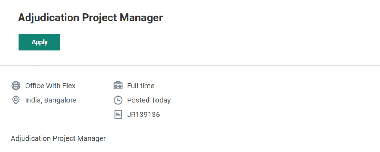Click the location pin icon
The height and width of the screenshot is (152, 380).
[x=16, y=100]
